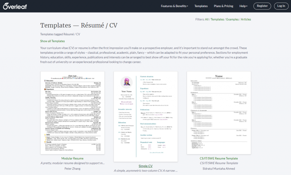Image resolution: width=291 pixels, height=175 pixels.
Task: Click the Simple-CV title link
Action: coord(145,166)
